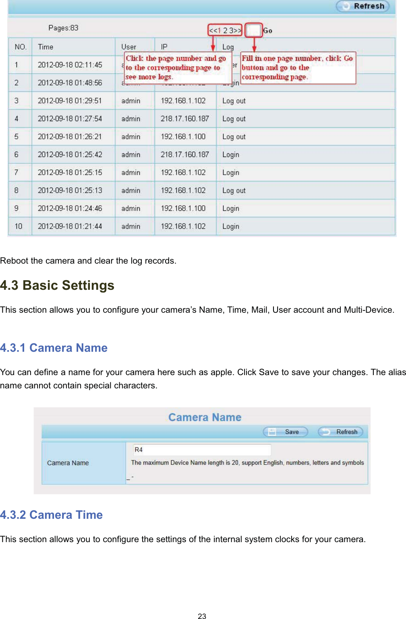The image size is (406, 619).
Task: Click row number 1 in NO. column
Action: pos(17,65)
